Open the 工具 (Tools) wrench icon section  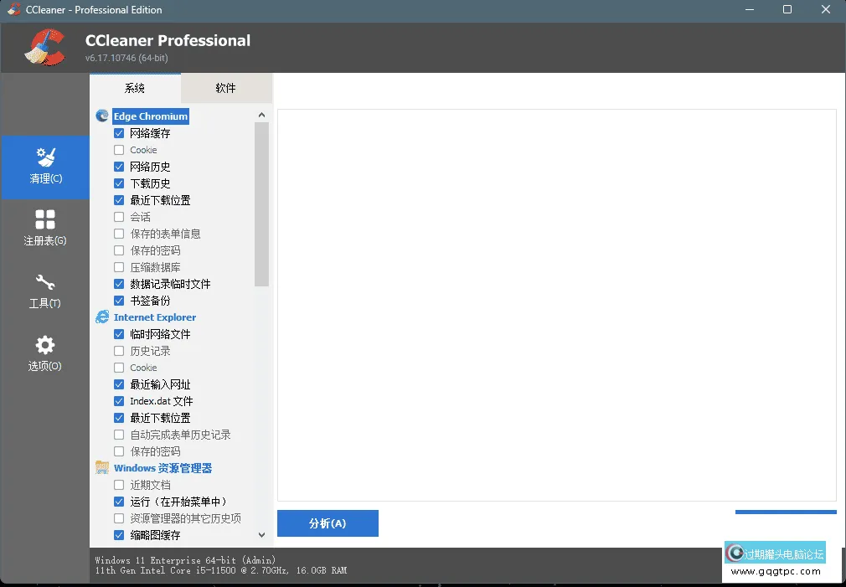(x=45, y=291)
